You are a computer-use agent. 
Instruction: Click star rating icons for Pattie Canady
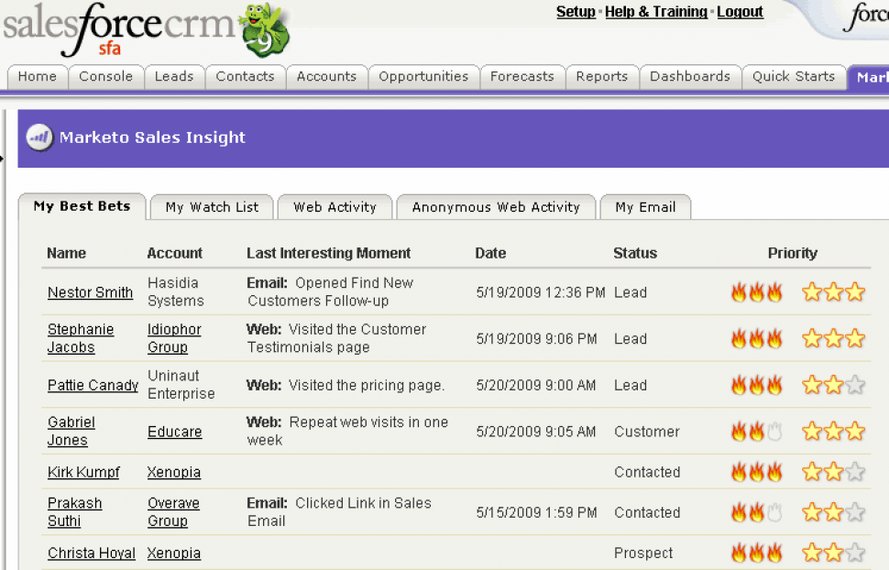(833, 386)
